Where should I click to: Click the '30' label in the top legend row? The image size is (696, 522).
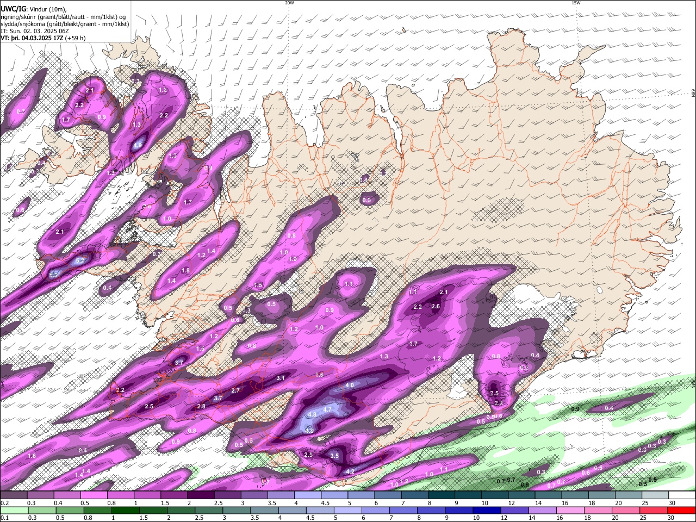pos(672,503)
